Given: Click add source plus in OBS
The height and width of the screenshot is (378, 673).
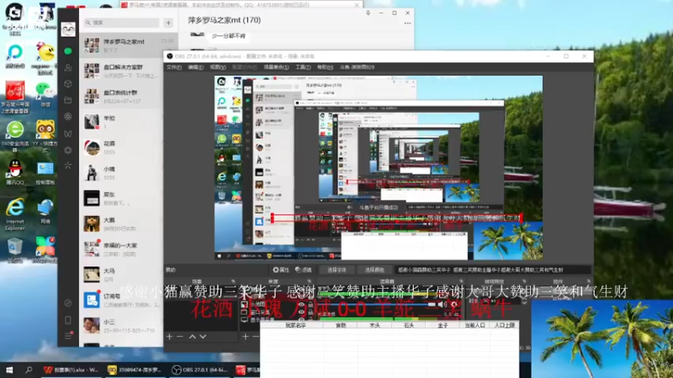Looking at the screenshot, I should click(x=245, y=337).
